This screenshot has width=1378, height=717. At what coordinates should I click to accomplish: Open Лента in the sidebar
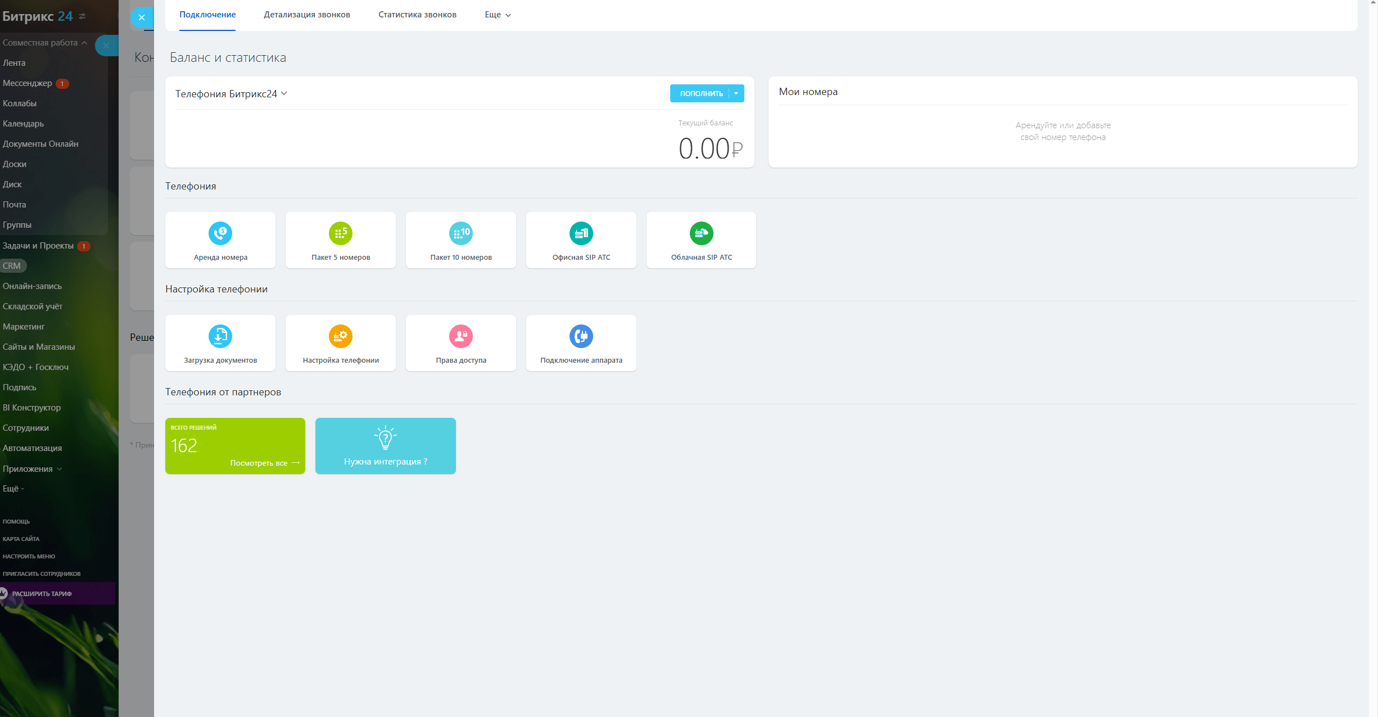point(14,63)
